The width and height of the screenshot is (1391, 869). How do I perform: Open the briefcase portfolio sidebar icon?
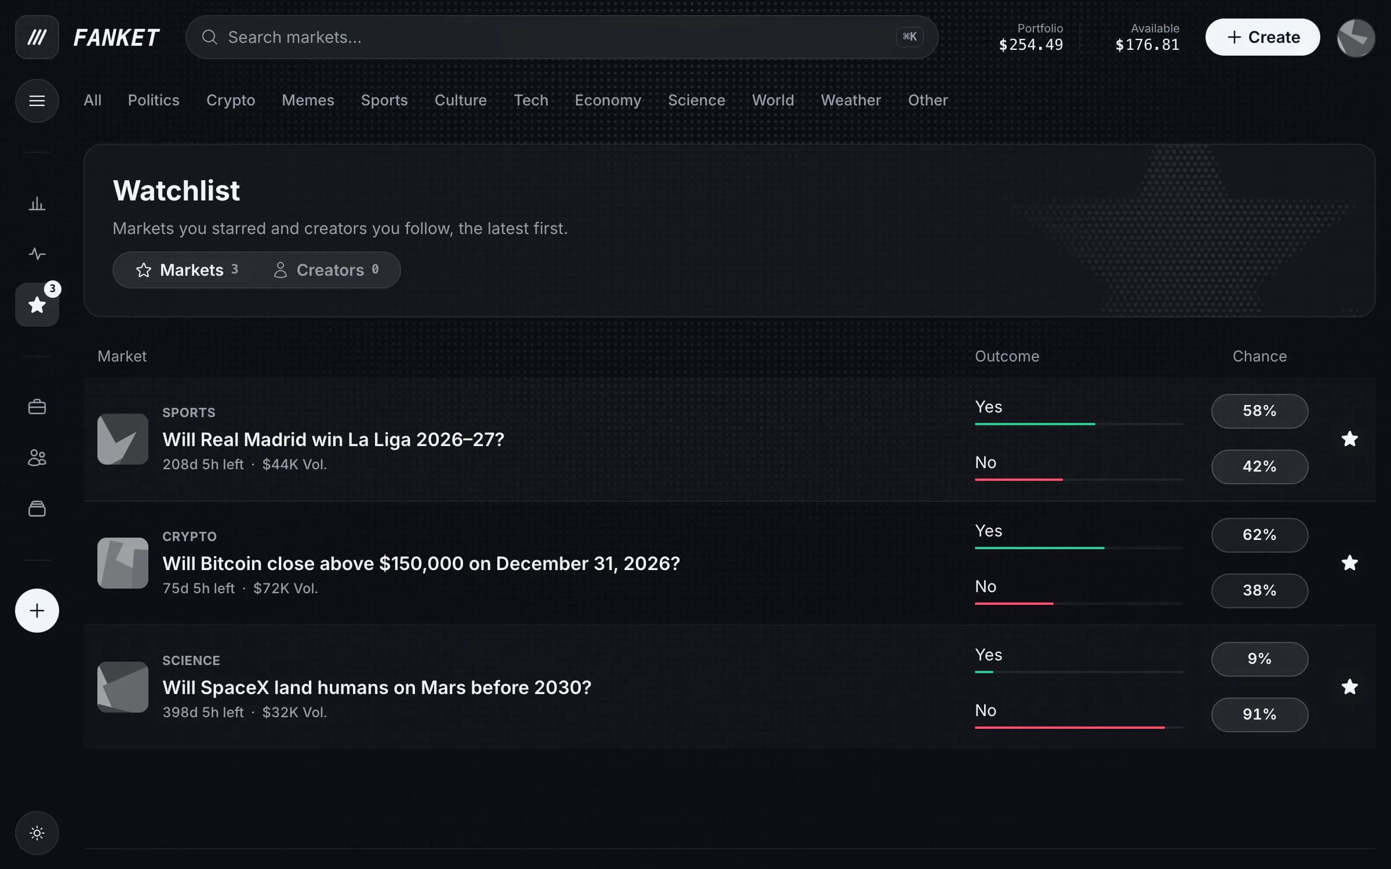point(37,407)
